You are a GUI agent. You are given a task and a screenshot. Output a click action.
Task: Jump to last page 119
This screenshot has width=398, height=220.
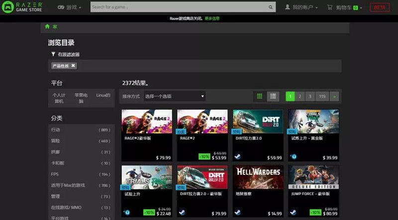coord(322,96)
